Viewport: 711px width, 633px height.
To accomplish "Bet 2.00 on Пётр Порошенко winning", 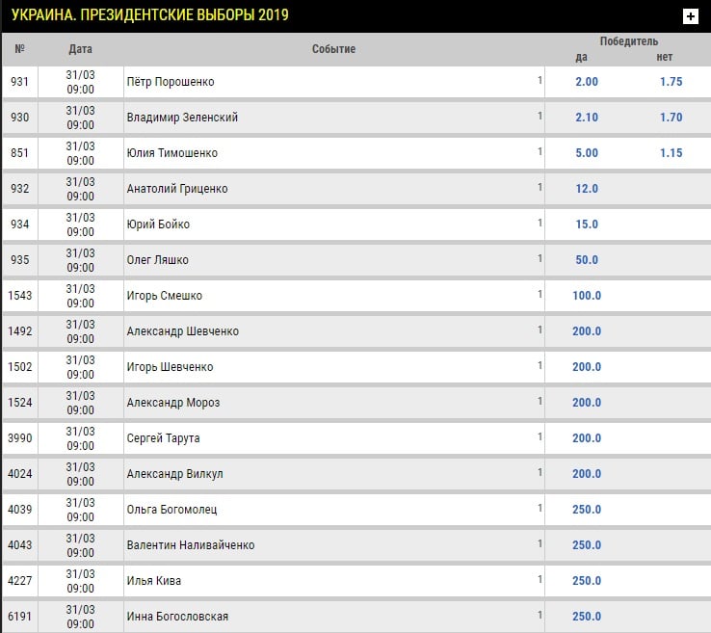I will 587,82.
